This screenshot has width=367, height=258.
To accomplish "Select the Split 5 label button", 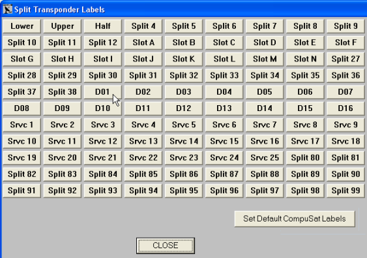I will [x=184, y=26].
